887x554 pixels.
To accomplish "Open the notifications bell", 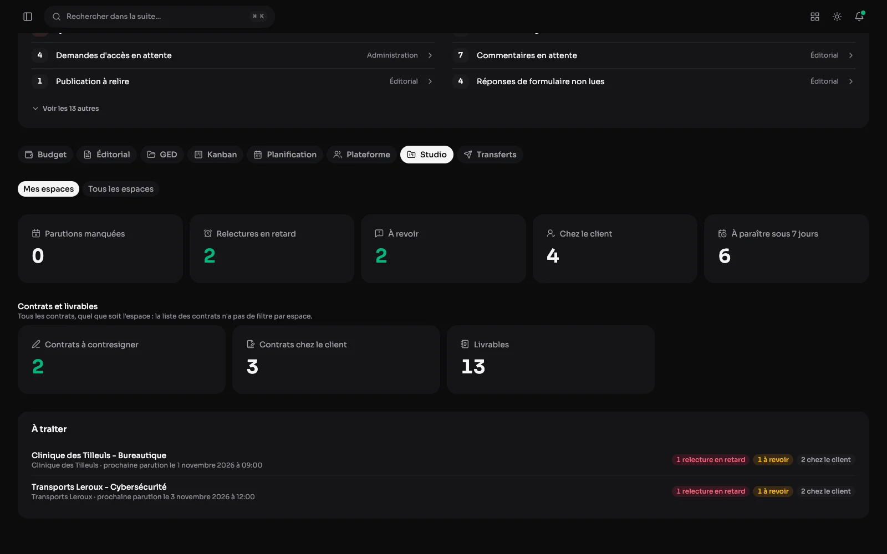I will (x=859, y=17).
